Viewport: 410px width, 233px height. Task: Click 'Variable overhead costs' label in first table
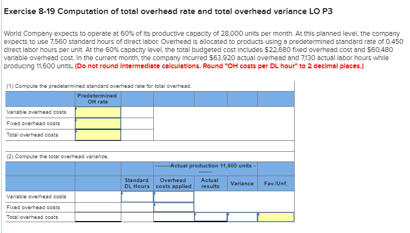pyautogui.click(x=36, y=112)
